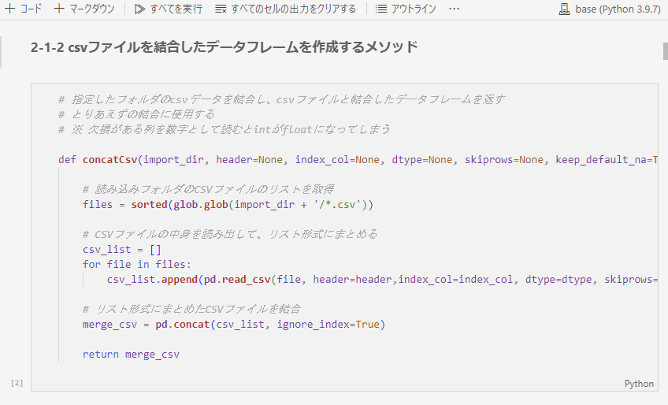Click the merge_csv = pd.concat line
Screen dimensions: 668x405
(234, 325)
